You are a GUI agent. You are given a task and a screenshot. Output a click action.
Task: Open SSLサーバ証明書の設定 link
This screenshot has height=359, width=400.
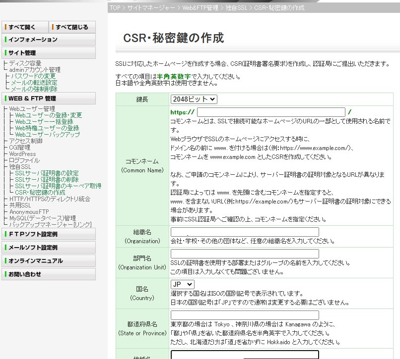[47, 173]
